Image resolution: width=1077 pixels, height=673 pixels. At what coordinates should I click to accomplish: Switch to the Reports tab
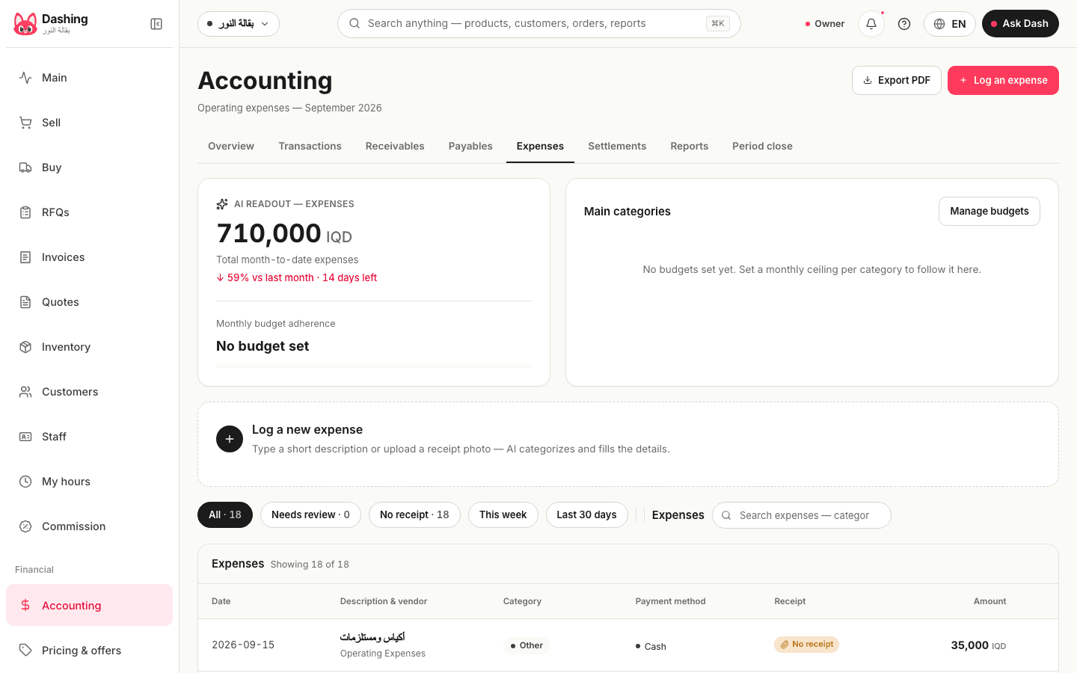tap(690, 147)
